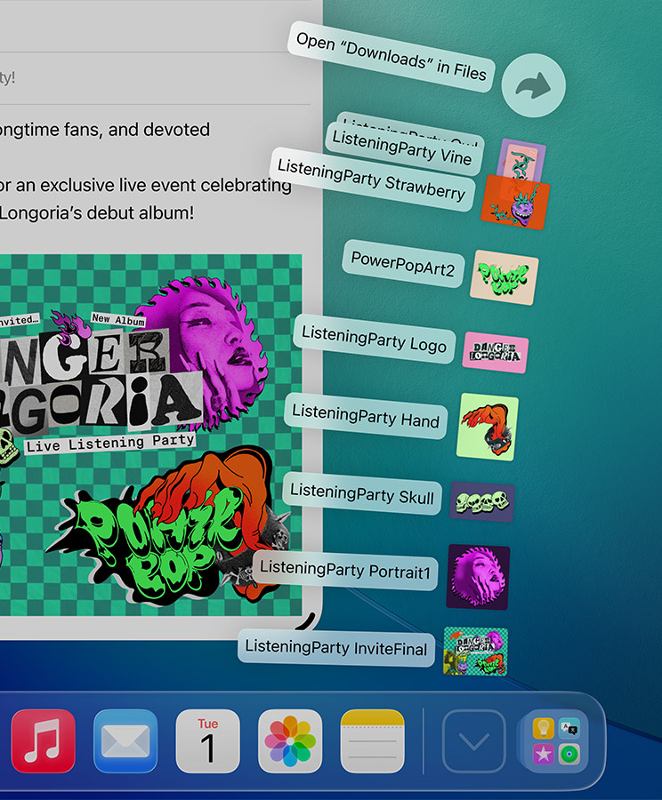Click the arrow icon to open Downloads
662x800 pixels.
pos(533,86)
